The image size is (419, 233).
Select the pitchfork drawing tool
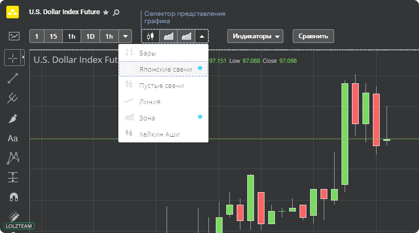click(x=13, y=98)
